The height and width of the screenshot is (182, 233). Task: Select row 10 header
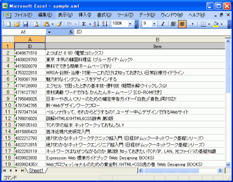pos(8,105)
